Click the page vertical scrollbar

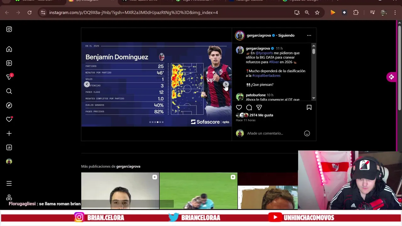399,67
